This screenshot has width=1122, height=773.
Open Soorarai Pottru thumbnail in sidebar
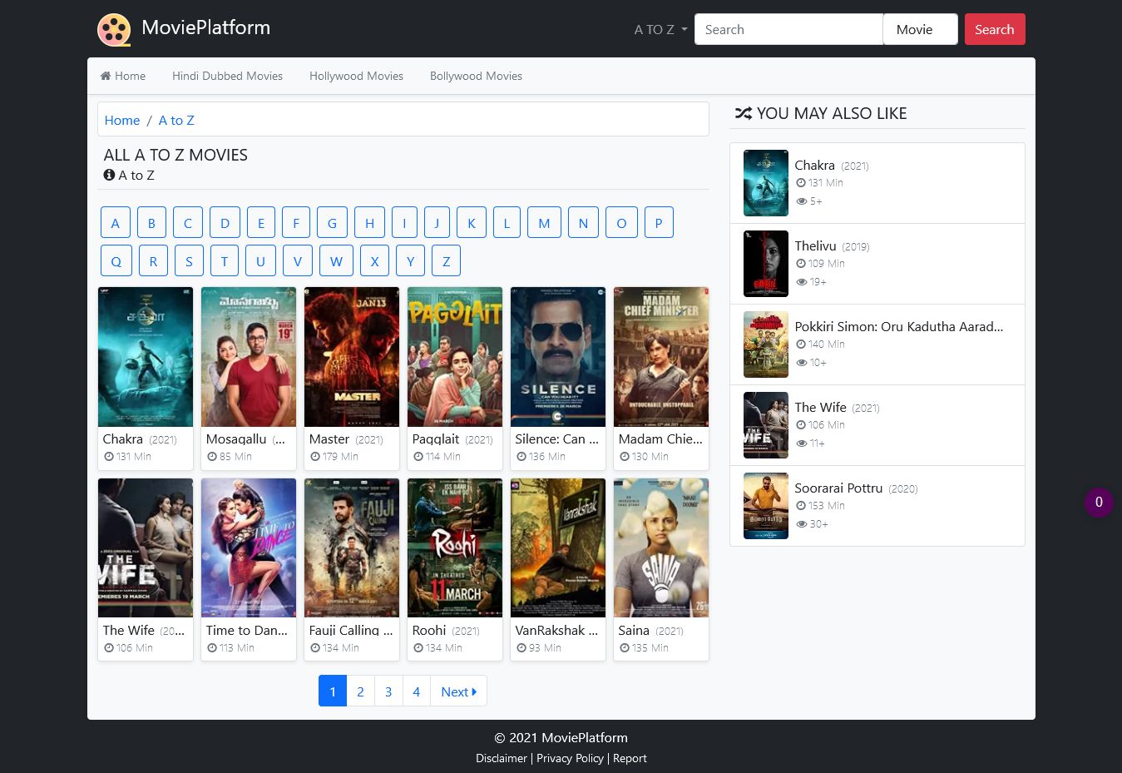765,506
